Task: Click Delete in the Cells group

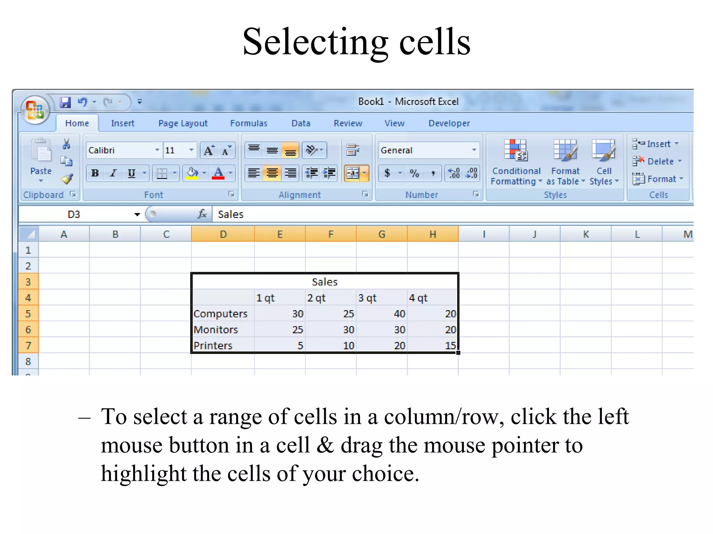Action: [x=657, y=161]
